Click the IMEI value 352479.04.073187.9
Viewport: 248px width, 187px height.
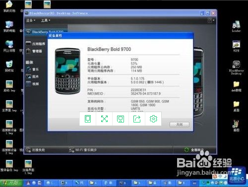click(x=146, y=94)
